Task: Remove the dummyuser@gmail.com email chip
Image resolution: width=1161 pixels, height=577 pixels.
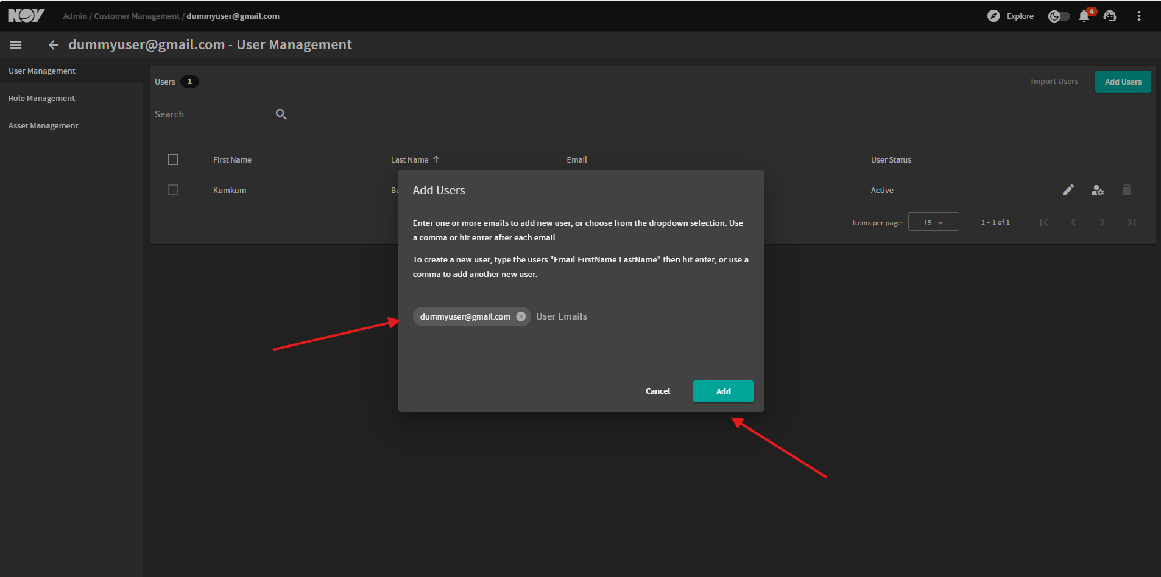Action: point(521,316)
